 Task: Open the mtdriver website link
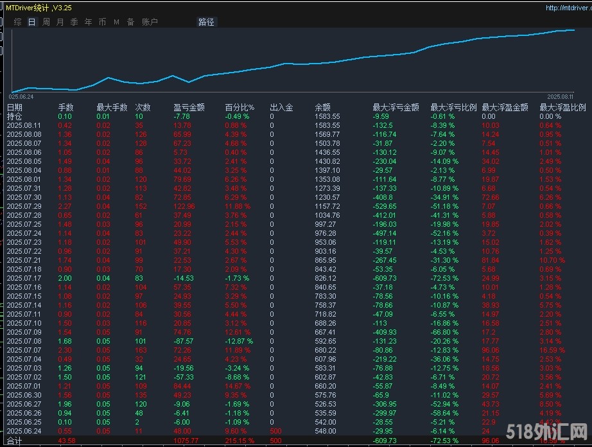click(x=567, y=8)
